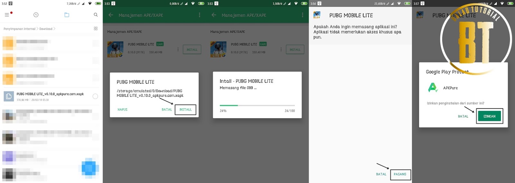Go back from the Memasang file OBB screen
515x183 pixels.
214,15
